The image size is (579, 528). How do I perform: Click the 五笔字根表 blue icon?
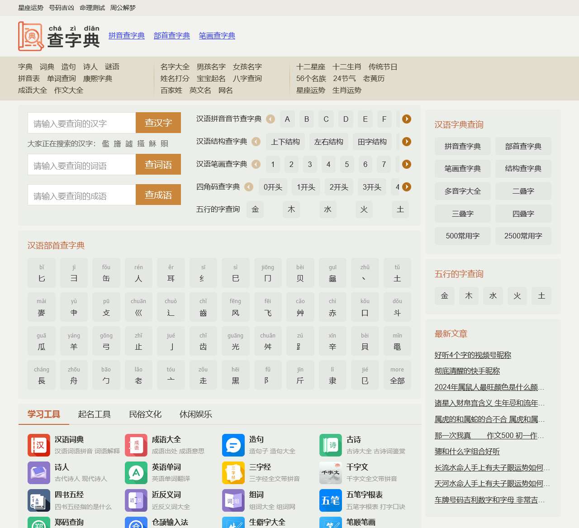[x=331, y=500]
